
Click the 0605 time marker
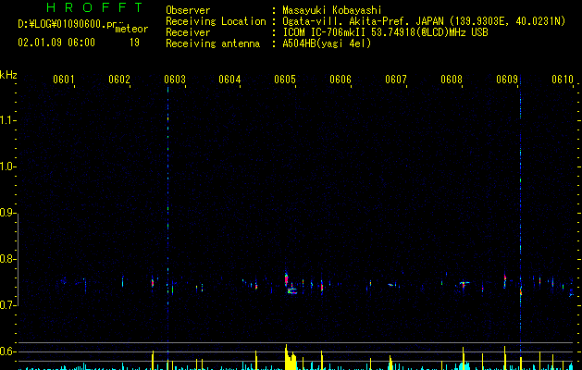pos(285,80)
